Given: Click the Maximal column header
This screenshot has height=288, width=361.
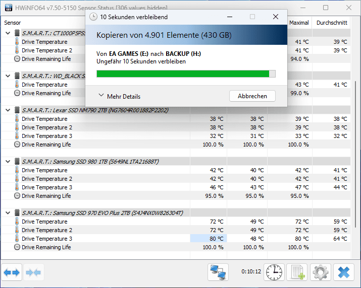Looking at the screenshot, I should 299,23.
